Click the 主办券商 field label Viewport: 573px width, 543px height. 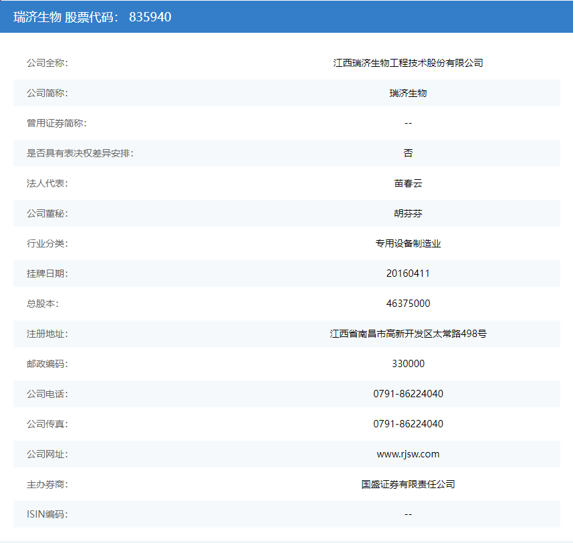pos(47,484)
